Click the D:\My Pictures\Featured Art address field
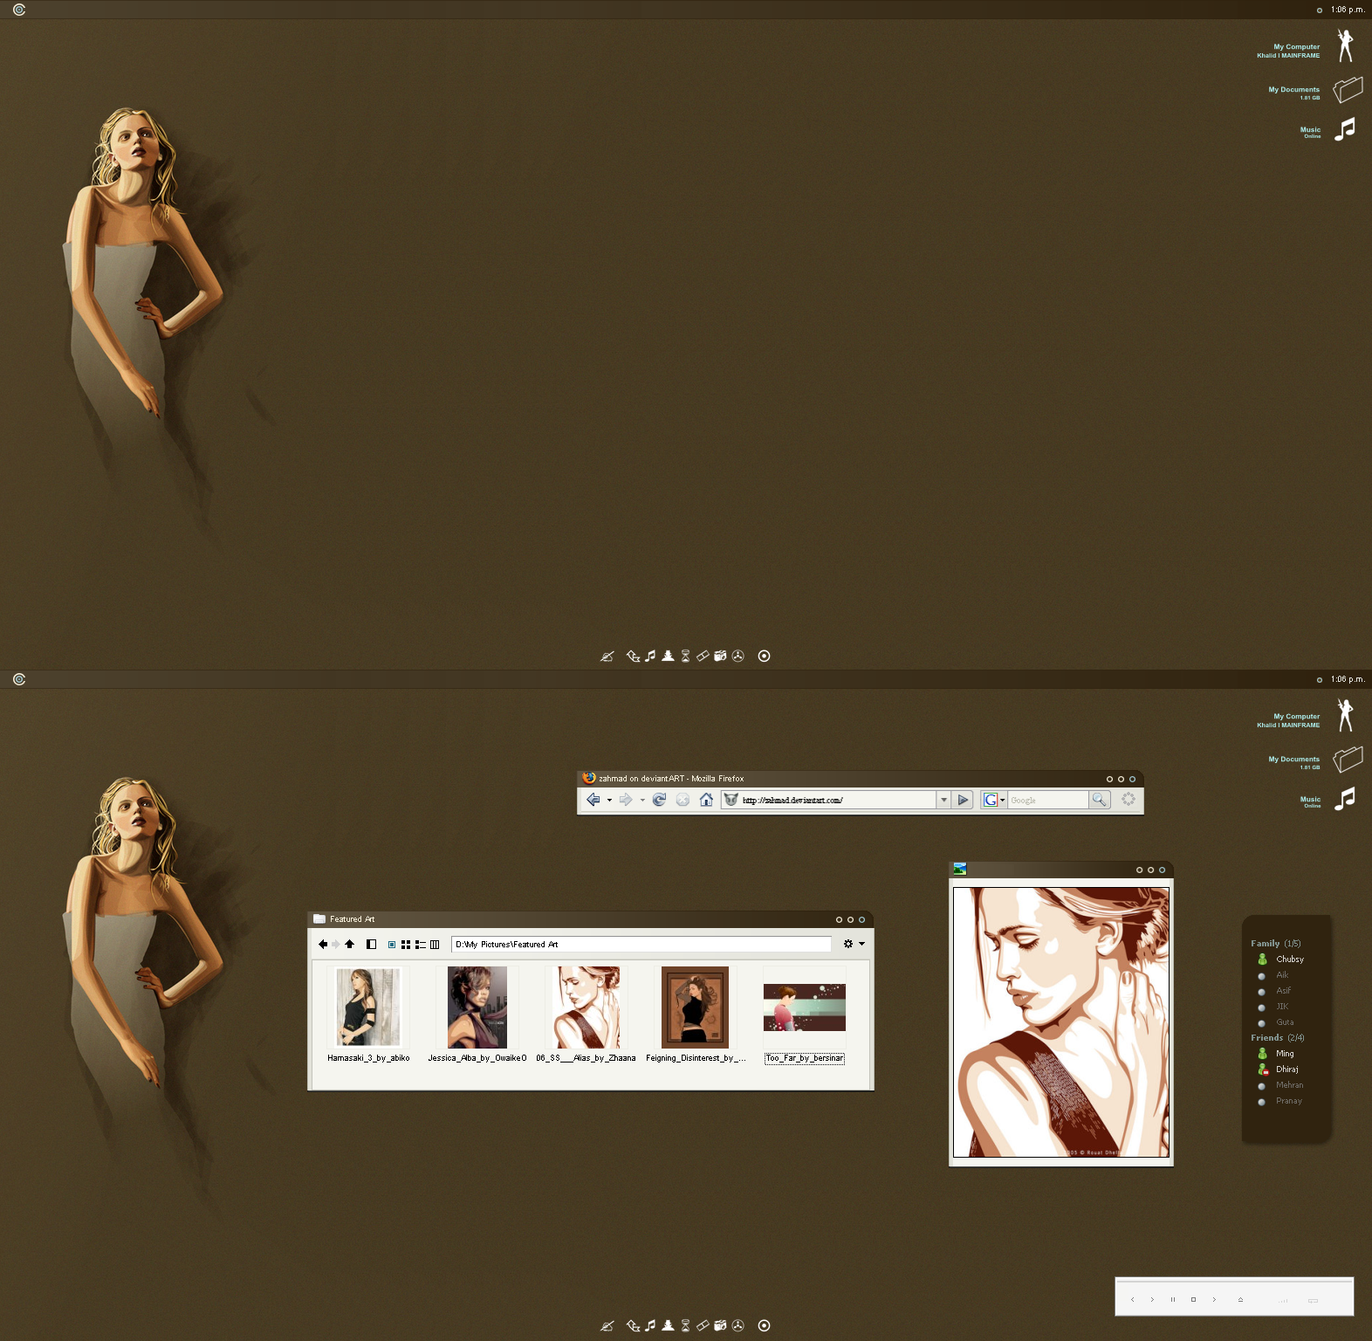 pos(641,944)
